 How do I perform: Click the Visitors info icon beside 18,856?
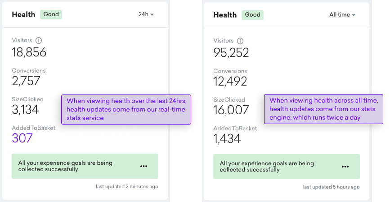(39, 40)
